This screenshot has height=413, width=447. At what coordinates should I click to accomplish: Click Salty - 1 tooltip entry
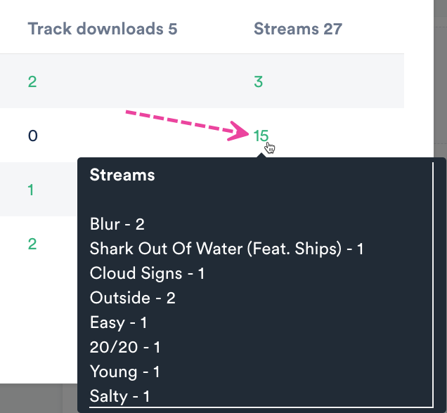(x=119, y=396)
